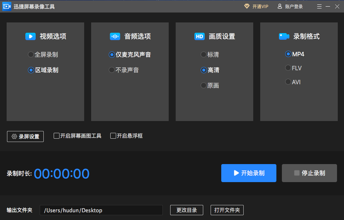Image resolution: width=344 pixels, height=220 pixels.
Task: Click the app logo icon in title bar
Action: click(x=6, y=6)
